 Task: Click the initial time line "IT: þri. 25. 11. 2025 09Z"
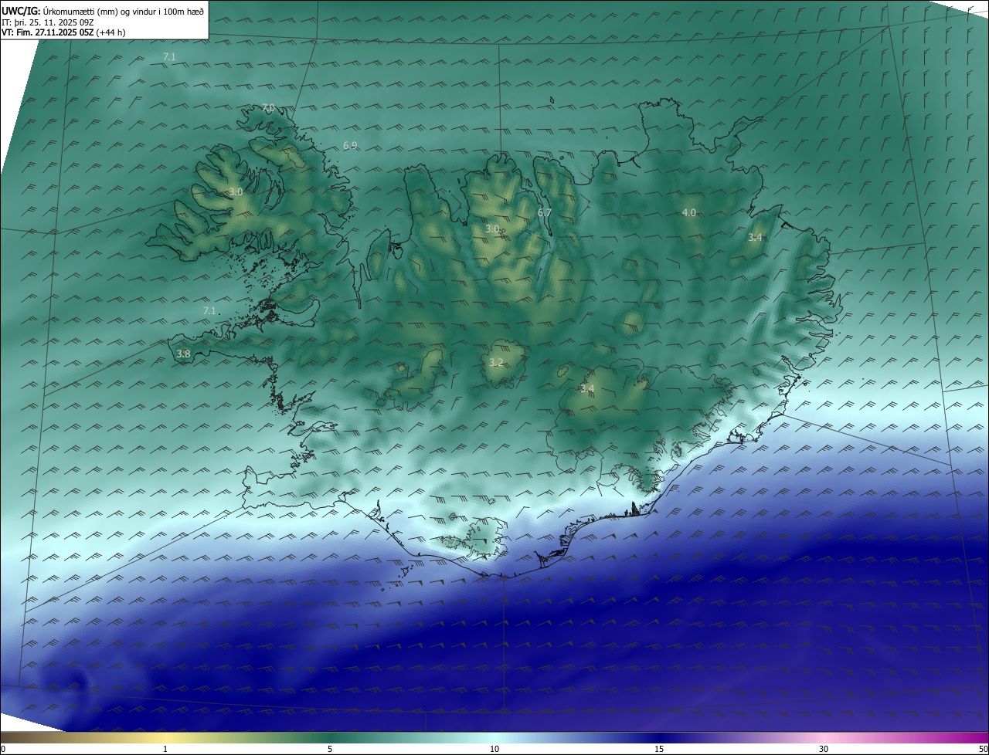(x=48, y=22)
